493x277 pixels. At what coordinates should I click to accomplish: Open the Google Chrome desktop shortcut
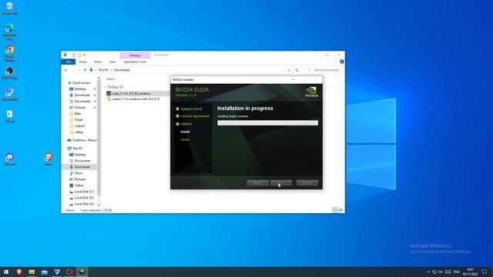click(10, 53)
